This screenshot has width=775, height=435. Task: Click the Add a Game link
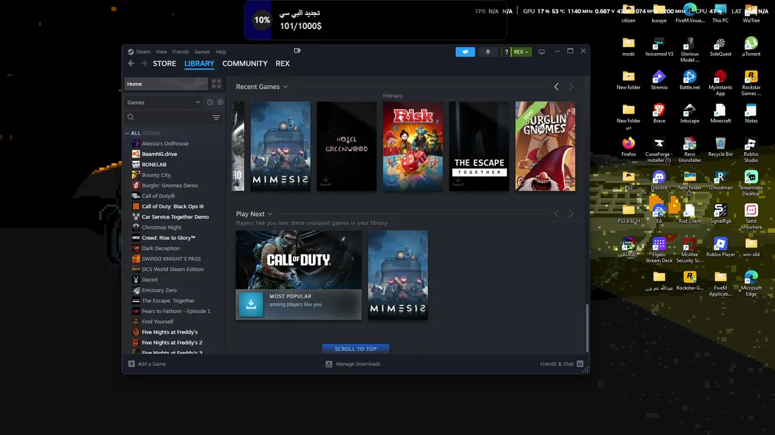152,364
